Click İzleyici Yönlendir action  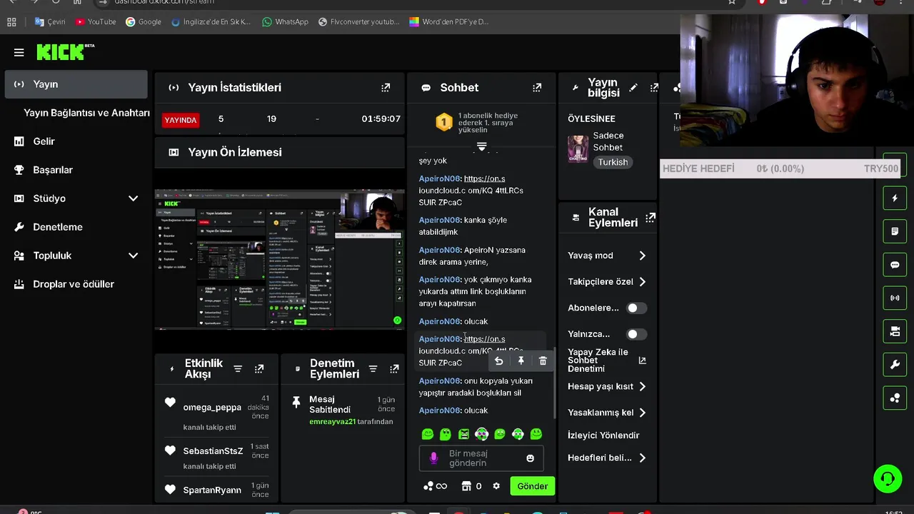point(603,435)
